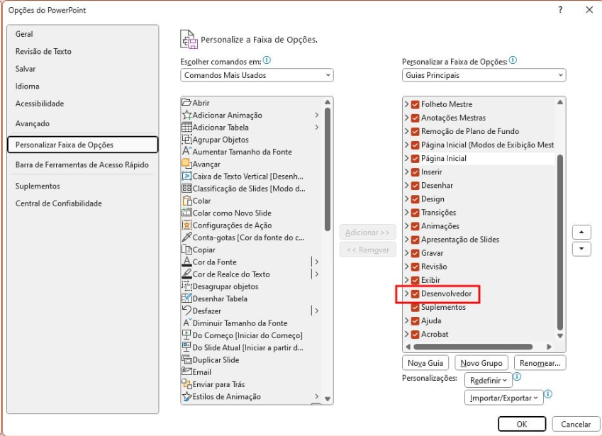Uncheck the Acrobat tab checkbox

(415, 335)
